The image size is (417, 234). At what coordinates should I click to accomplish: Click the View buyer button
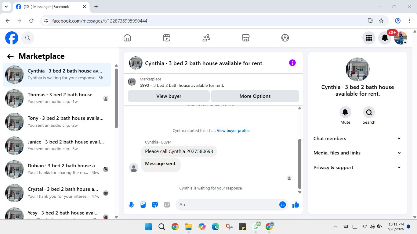pyautogui.click(x=169, y=96)
